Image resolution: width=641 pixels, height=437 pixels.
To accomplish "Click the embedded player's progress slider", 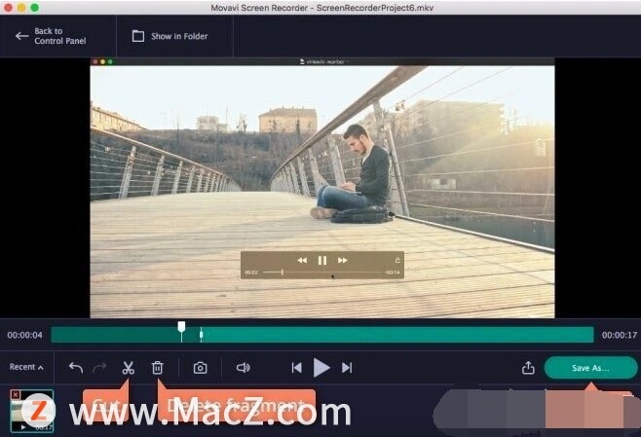I will (322, 272).
